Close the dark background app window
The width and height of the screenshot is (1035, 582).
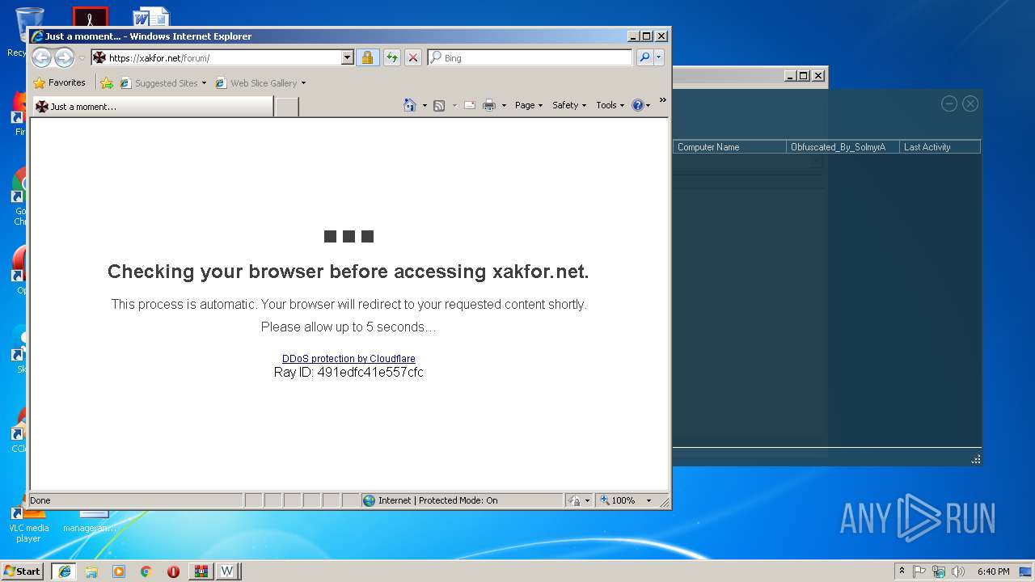(970, 103)
